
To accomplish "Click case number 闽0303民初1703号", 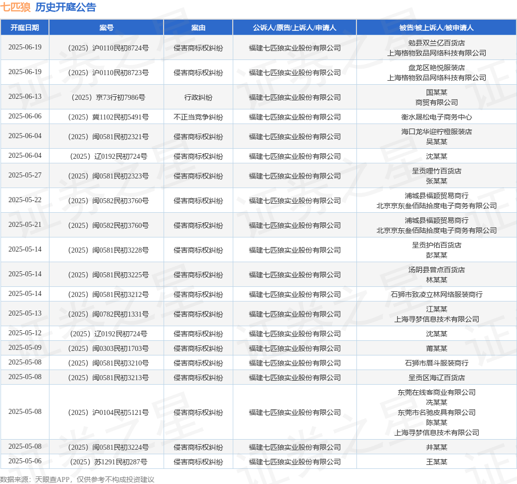I will tap(109, 348).
